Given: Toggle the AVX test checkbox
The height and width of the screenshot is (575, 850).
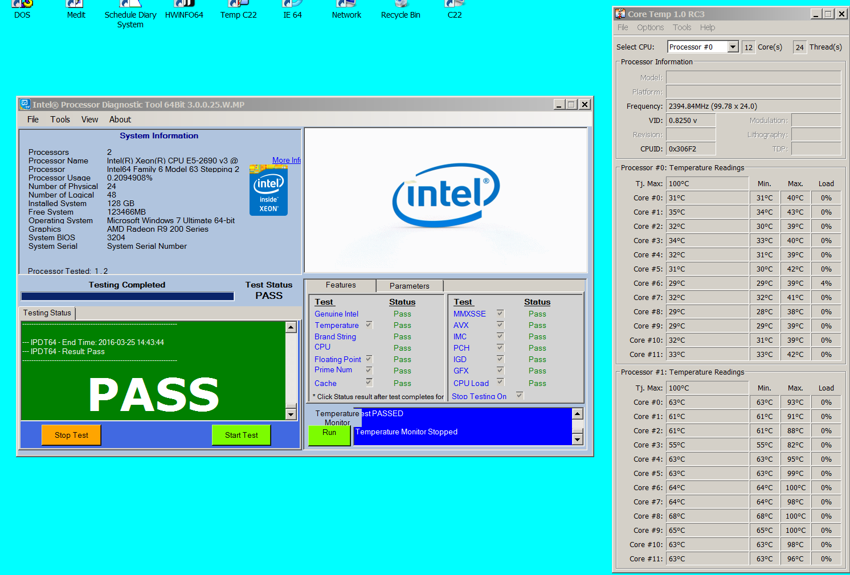Looking at the screenshot, I should coord(500,325).
